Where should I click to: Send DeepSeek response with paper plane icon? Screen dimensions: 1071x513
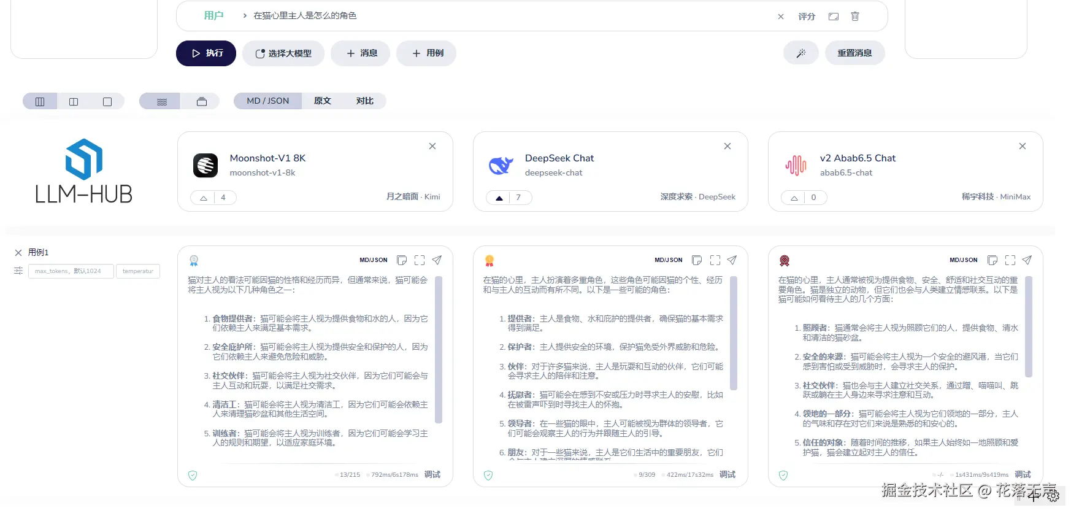(x=732, y=260)
